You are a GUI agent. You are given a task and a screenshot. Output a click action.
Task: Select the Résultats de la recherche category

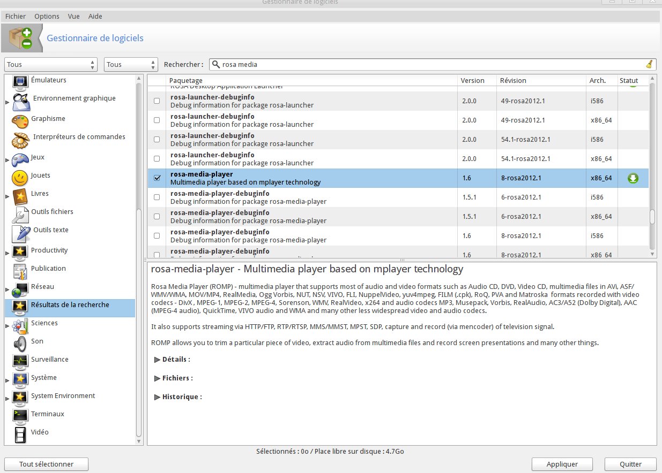[x=70, y=308]
